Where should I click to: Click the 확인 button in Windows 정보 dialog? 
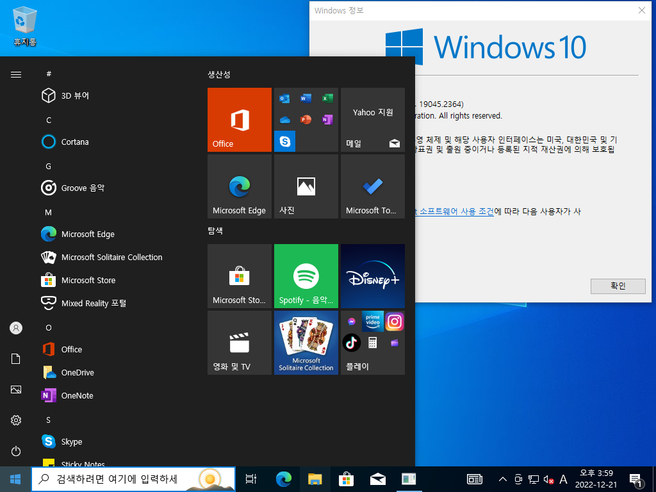coord(618,286)
